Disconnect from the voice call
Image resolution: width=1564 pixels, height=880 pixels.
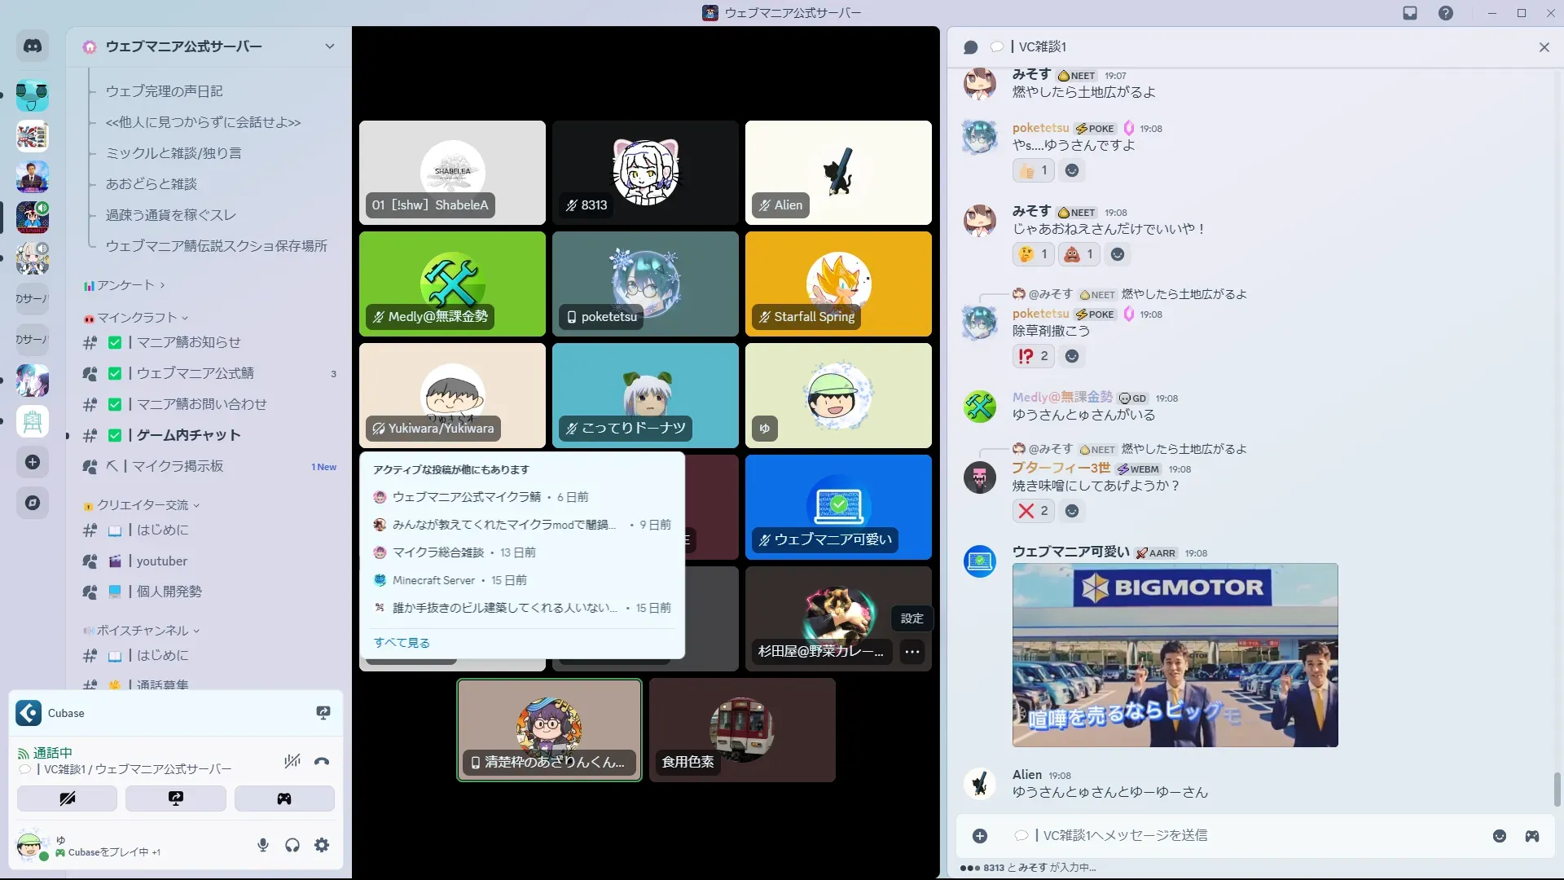[x=322, y=762]
